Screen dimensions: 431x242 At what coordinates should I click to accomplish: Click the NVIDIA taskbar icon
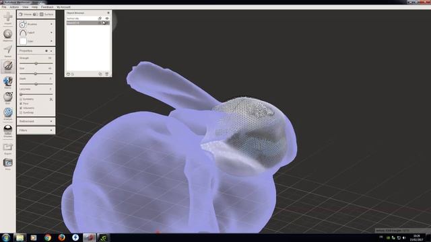pos(103,237)
